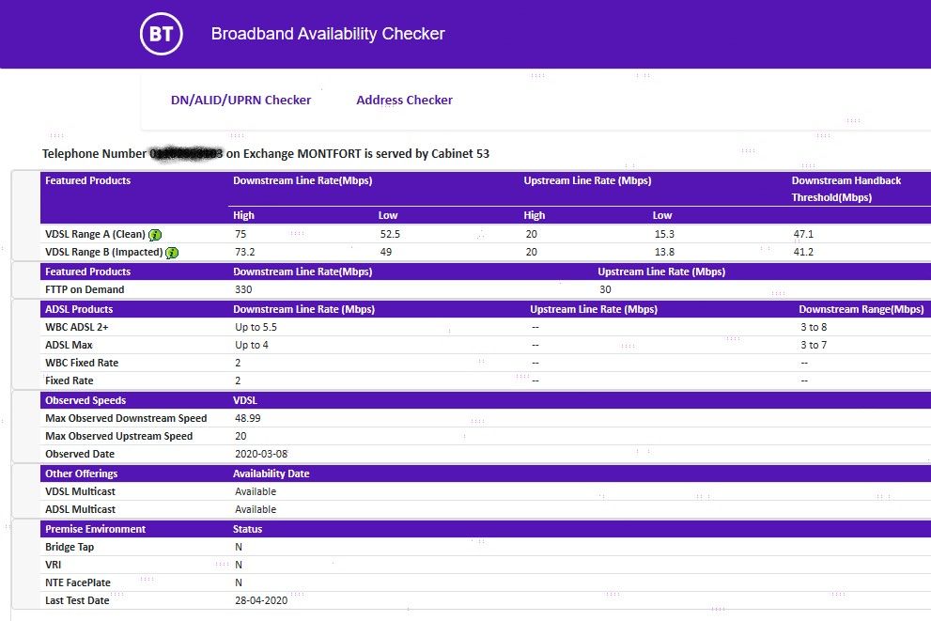Switch to the DN/ALID/UPRN Checker tab

click(241, 100)
